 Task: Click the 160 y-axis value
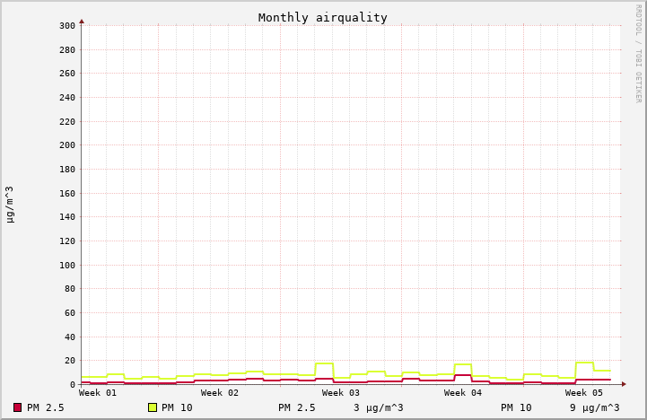point(67,194)
